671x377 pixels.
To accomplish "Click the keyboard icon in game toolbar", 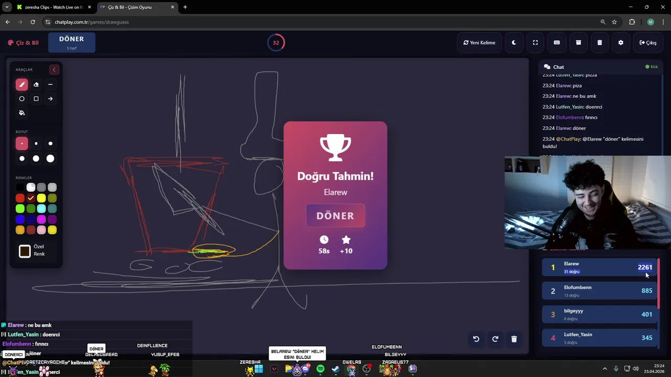I will 557,42.
